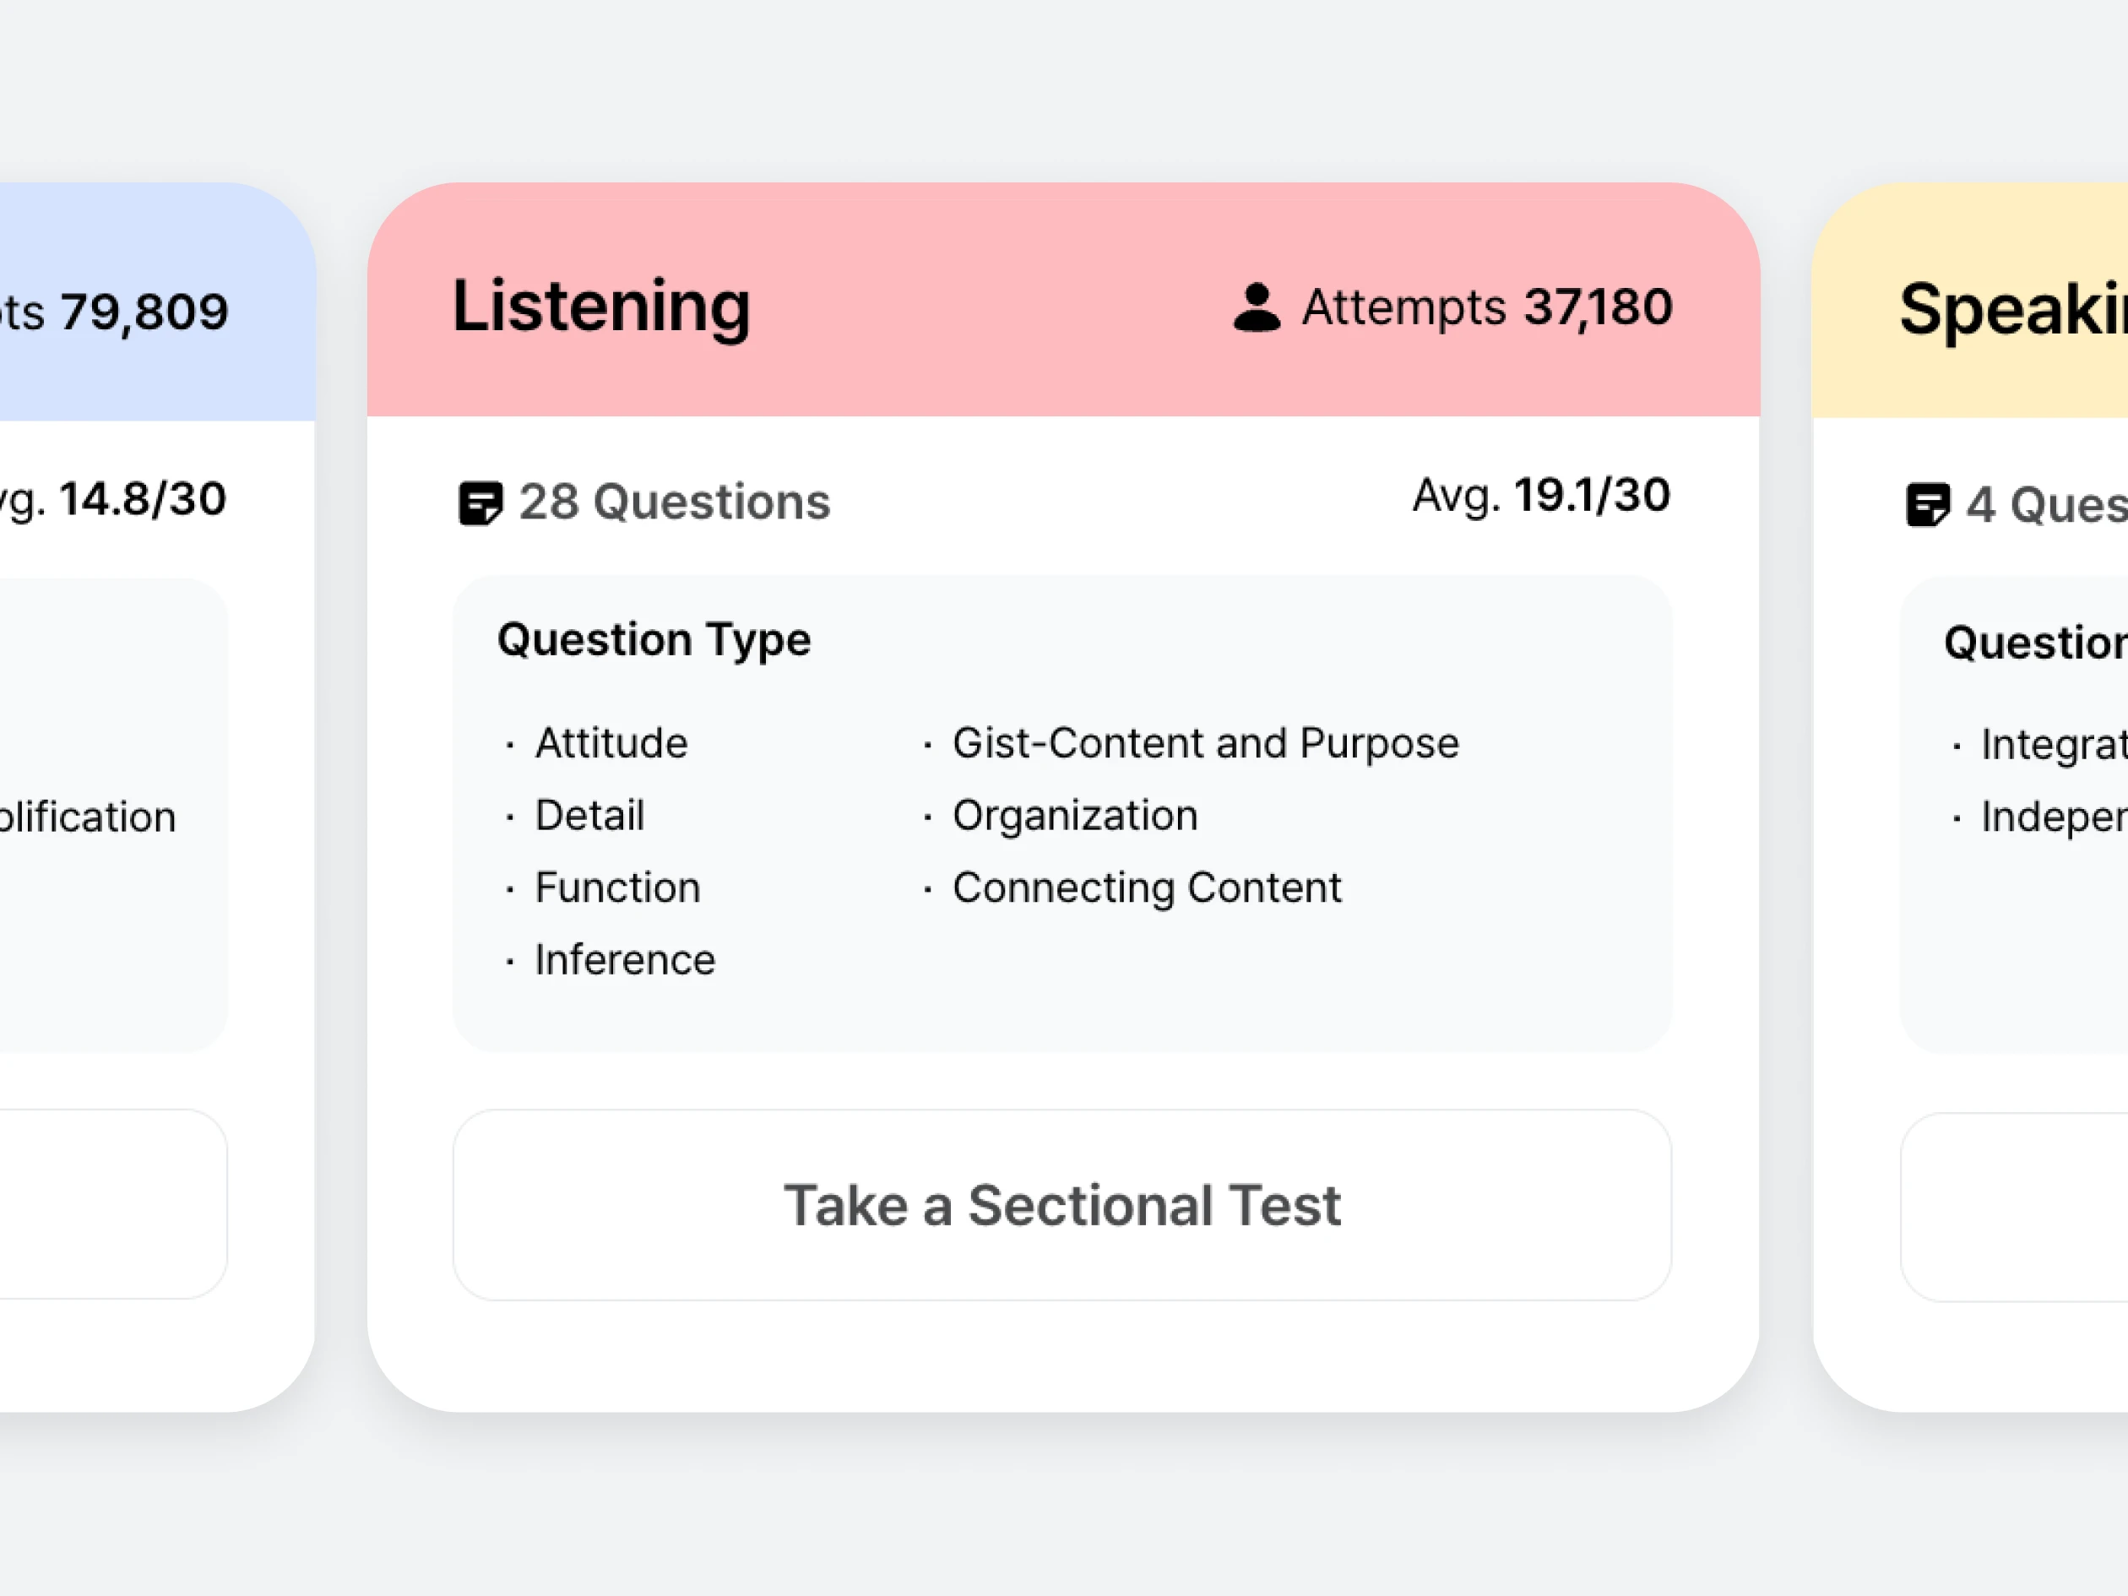Screen dimensions: 2128x1596
Task: Click the Connecting Content item
Action: [x=1146, y=887]
